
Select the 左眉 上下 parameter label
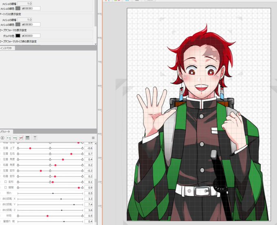(9, 148)
